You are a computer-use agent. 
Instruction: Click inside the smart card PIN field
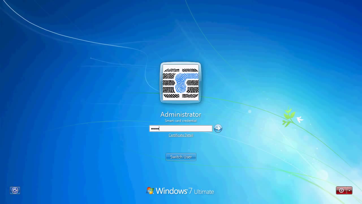pos(181,129)
